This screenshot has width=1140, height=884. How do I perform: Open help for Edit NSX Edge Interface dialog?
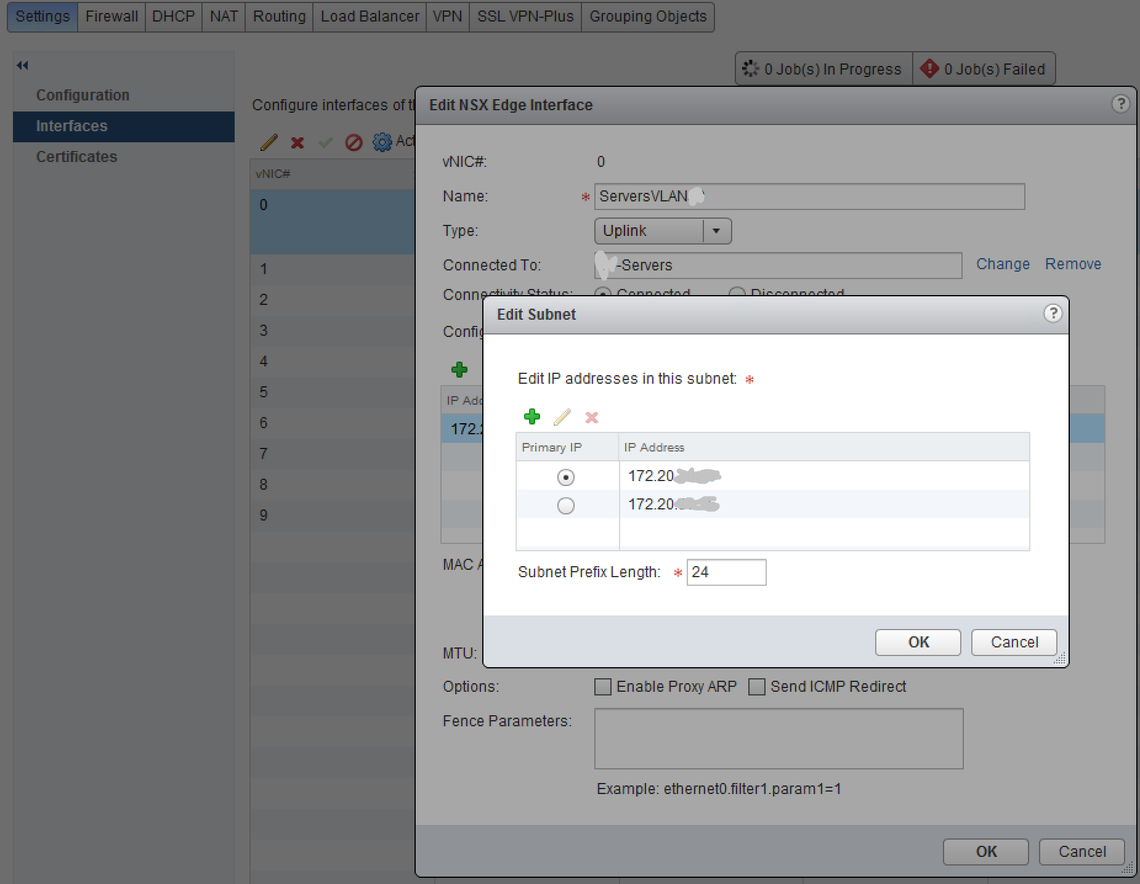[1120, 103]
